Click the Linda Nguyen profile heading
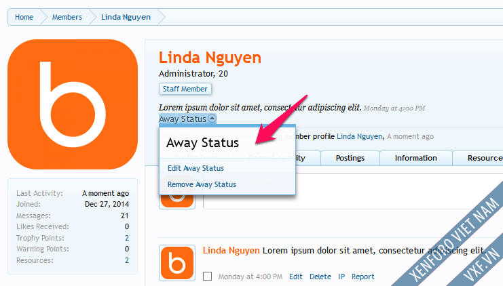This screenshot has height=286, width=503. click(210, 58)
